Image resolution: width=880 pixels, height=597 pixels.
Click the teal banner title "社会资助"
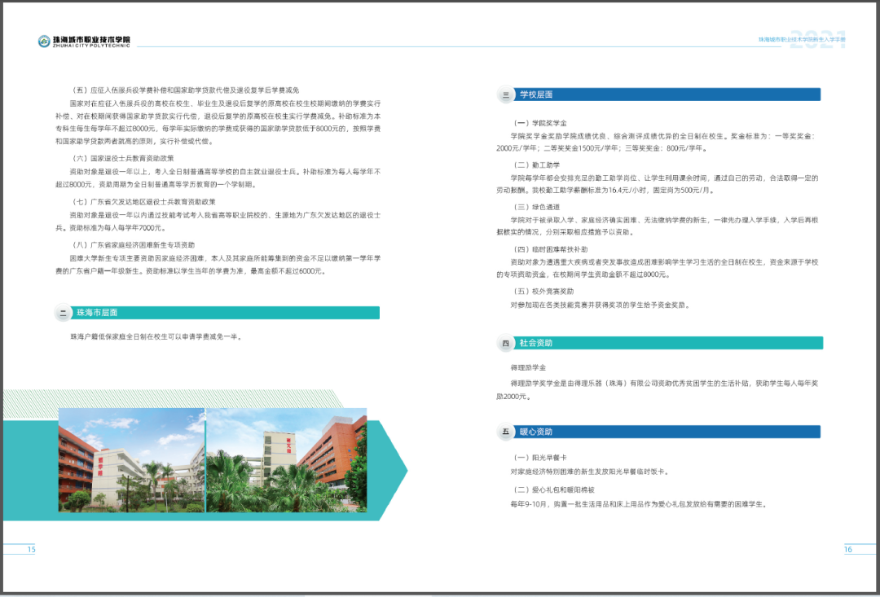pyautogui.click(x=536, y=343)
